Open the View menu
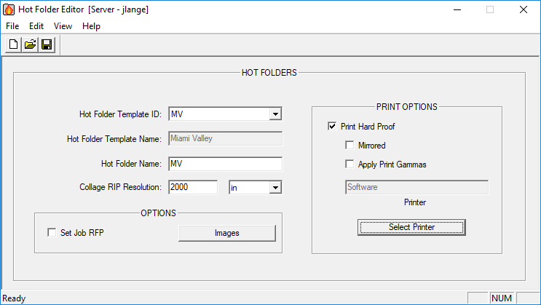 point(63,26)
